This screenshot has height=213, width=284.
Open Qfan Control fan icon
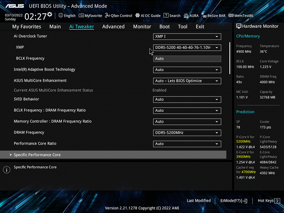point(107,16)
